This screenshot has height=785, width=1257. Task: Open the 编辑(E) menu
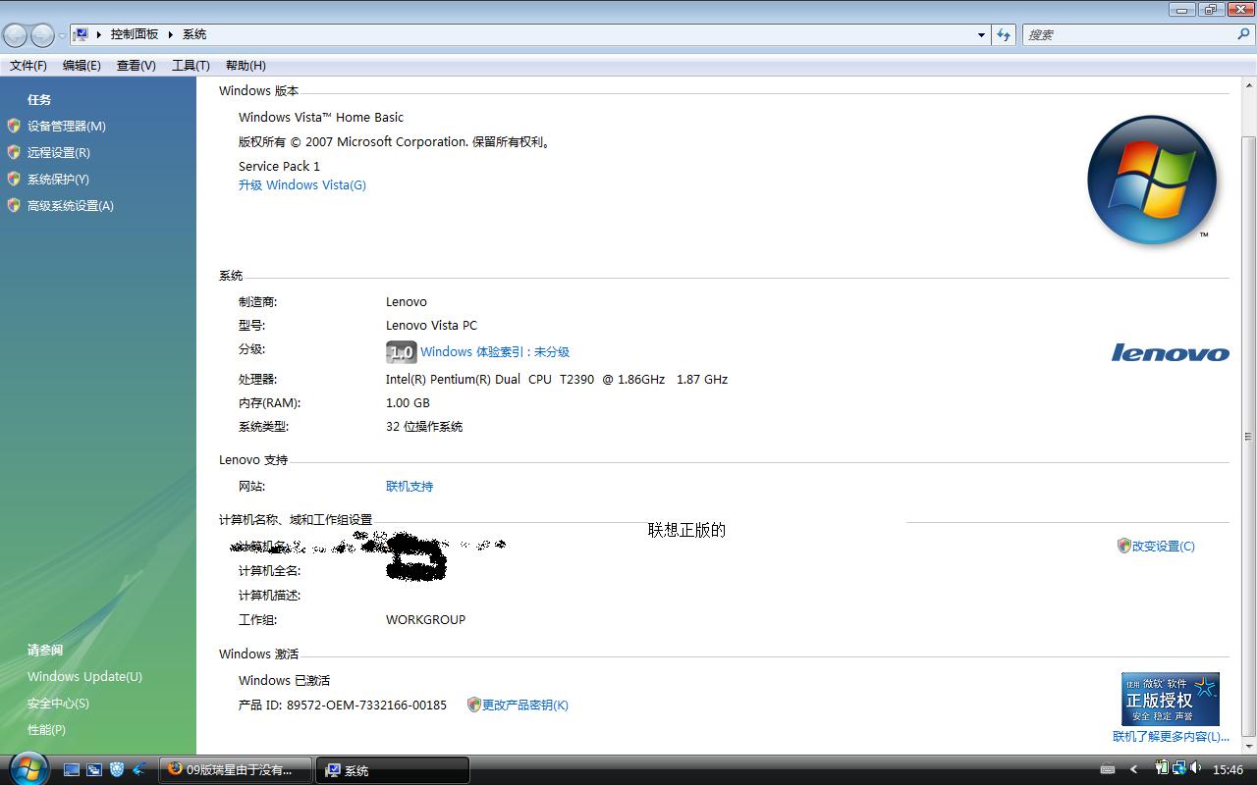point(82,66)
